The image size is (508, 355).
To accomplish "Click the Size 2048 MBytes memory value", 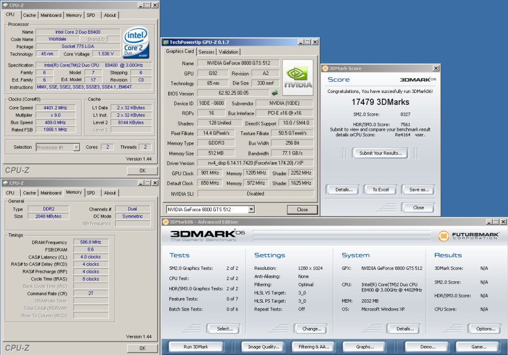I will pos(49,216).
